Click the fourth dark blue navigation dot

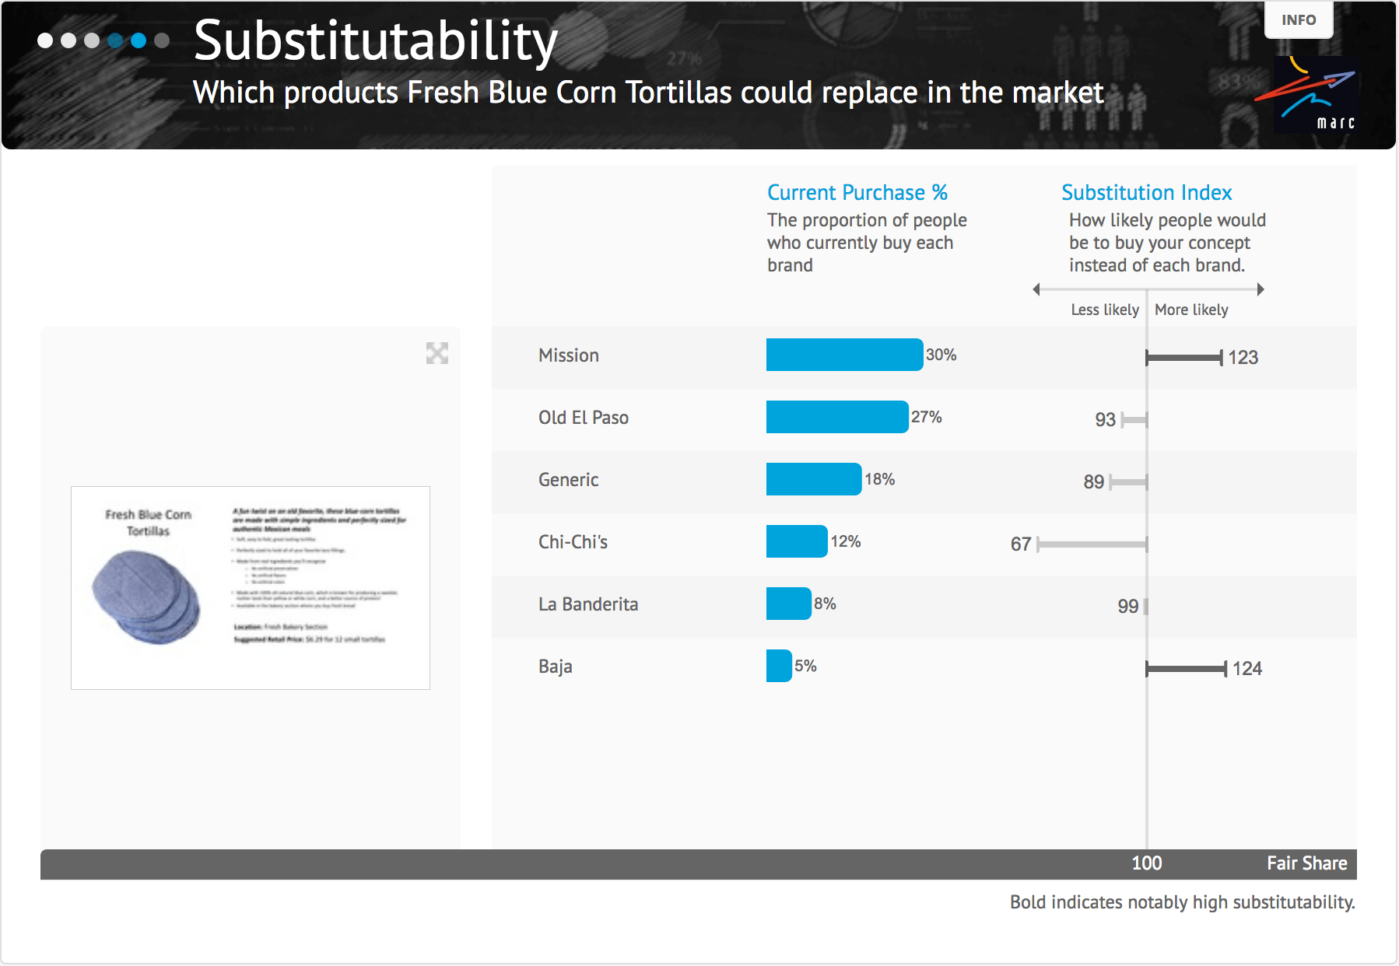coord(115,40)
